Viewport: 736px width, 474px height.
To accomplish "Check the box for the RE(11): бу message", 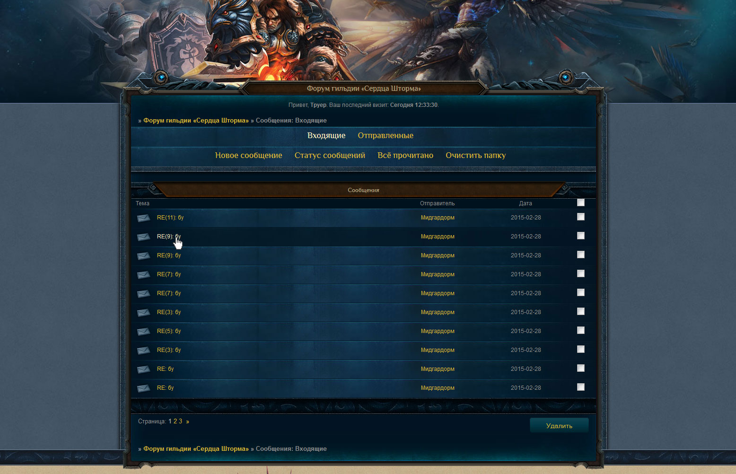I will pyautogui.click(x=581, y=217).
